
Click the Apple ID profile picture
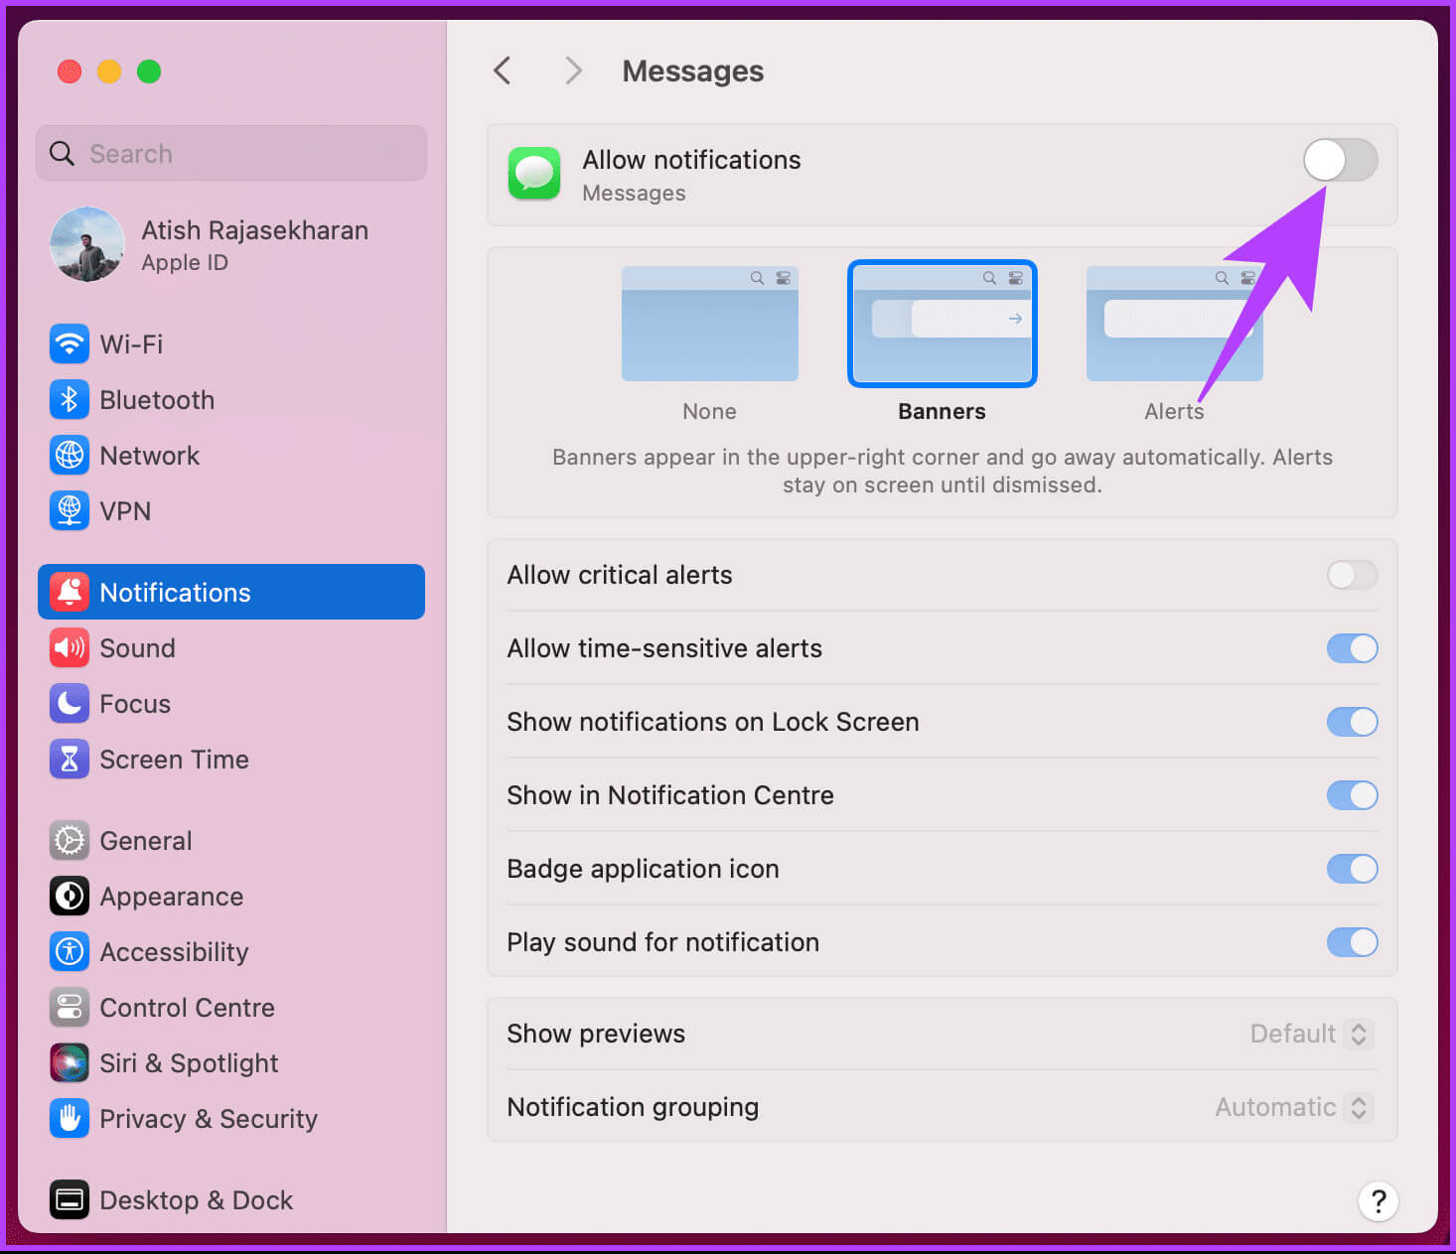click(x=87, y=244)
